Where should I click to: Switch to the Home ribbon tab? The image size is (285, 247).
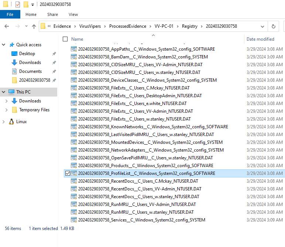[x=31, y=14]
